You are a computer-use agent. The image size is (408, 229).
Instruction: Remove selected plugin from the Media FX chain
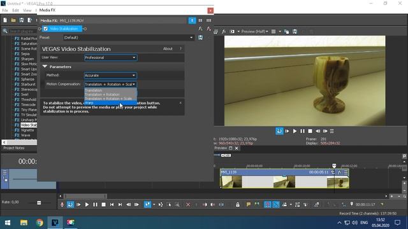pos(208,29)
